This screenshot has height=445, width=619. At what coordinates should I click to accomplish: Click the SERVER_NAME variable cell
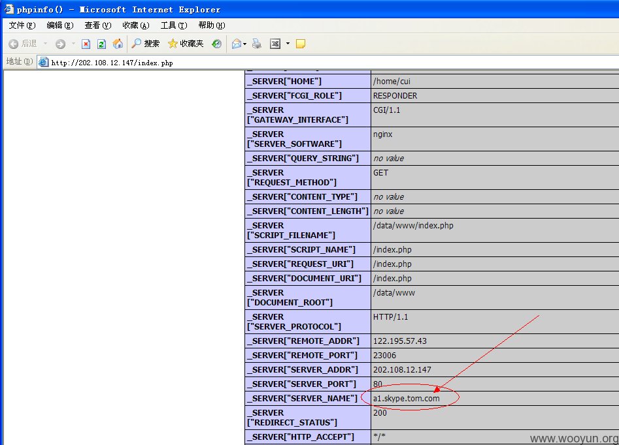[307, 399]
